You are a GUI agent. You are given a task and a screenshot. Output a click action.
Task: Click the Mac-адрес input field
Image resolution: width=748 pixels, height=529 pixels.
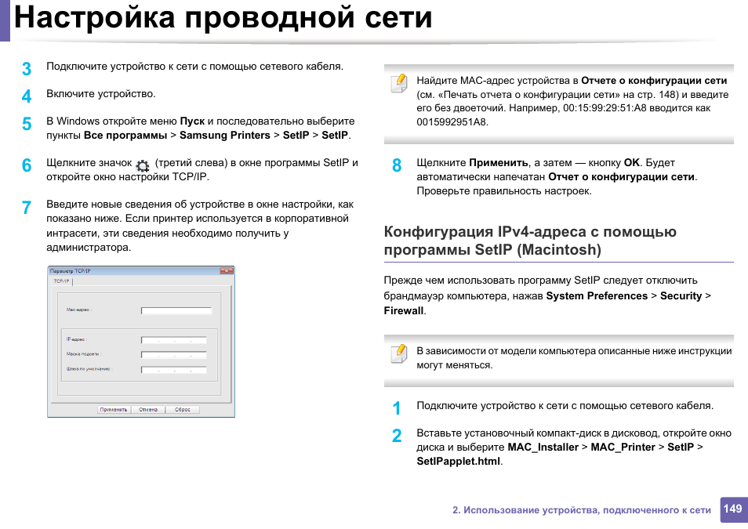click(176, 309)
